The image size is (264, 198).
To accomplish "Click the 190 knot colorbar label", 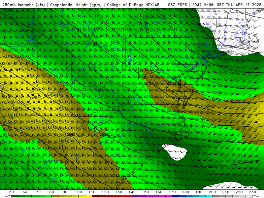I will [199, 192].
